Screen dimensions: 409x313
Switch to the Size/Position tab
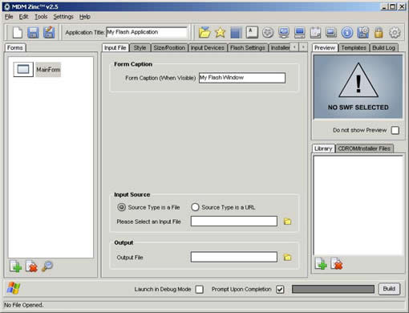[x=169, y=48]
